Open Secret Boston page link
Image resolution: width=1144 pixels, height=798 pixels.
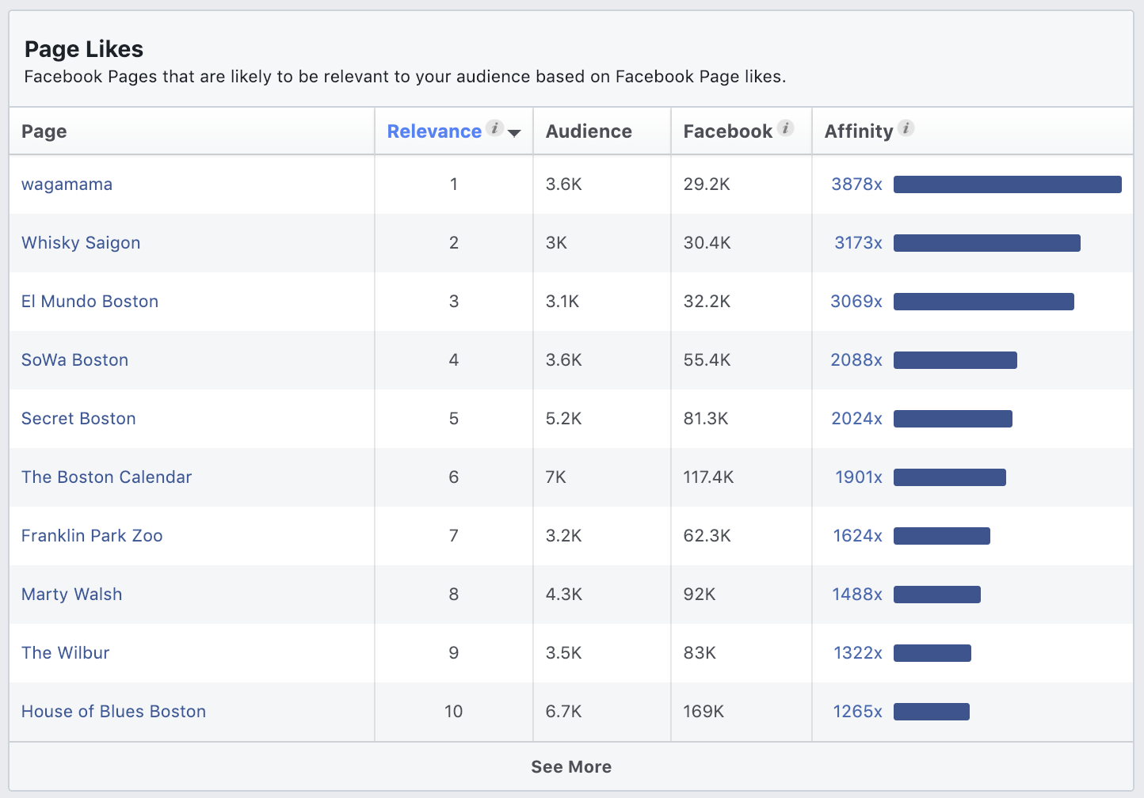point(78,419)
